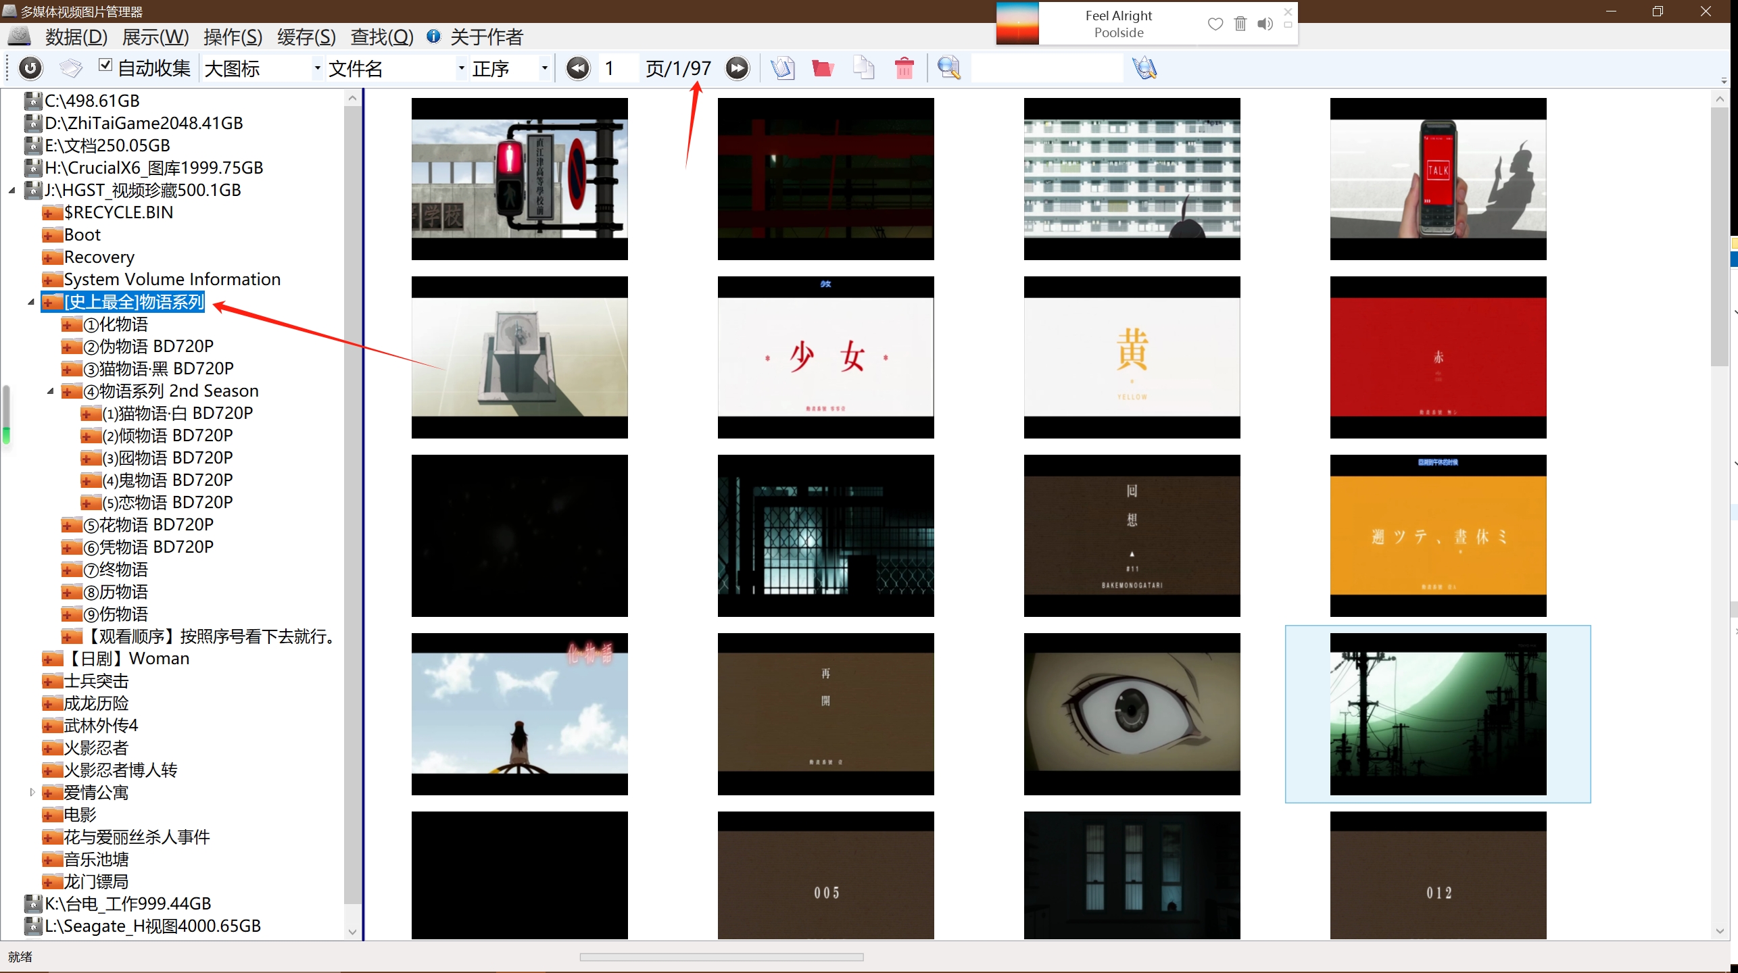Click the thumbnail area vertical scrollbar thumb

click(x=1720, y=235)
